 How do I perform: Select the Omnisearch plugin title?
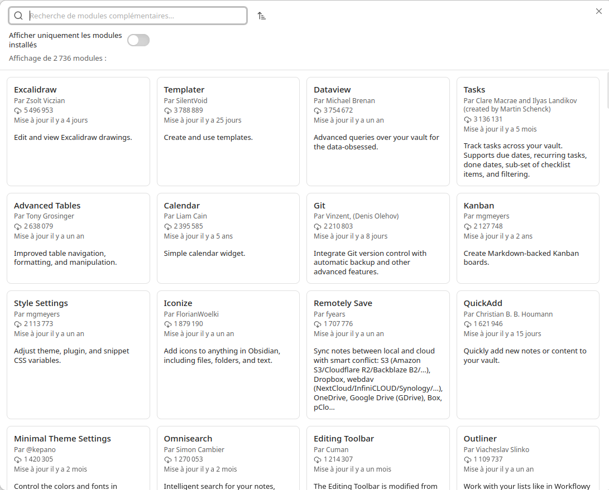click(188, 439)
